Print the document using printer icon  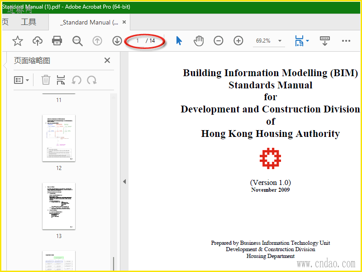57,41
